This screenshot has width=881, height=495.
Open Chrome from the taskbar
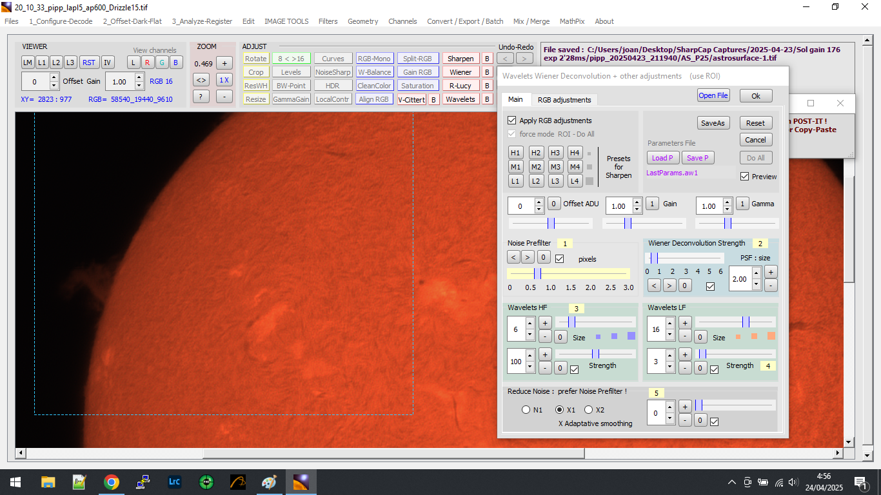tap(112, 482)
